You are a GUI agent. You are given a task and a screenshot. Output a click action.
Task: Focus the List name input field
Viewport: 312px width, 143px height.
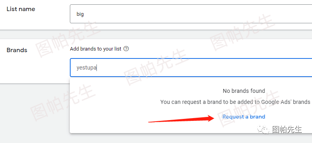[191, 14]
